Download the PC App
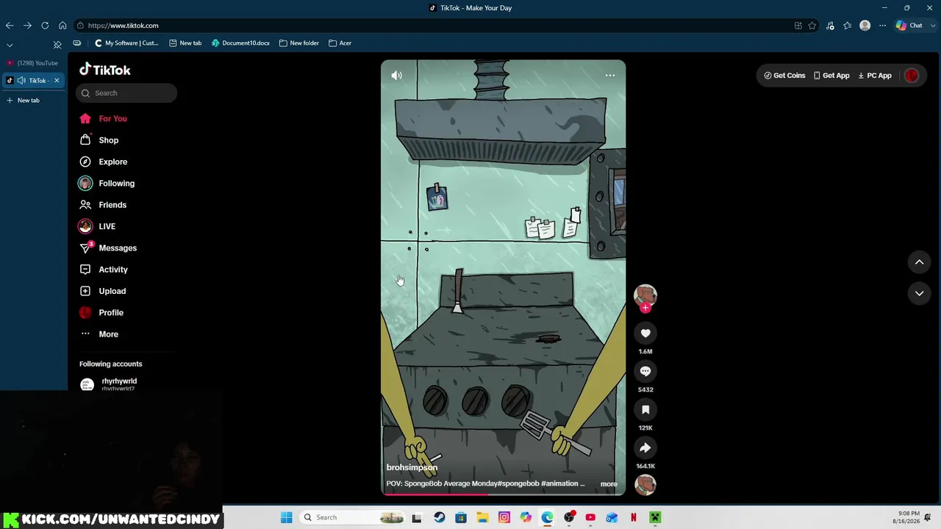The height and width of the screenshot is (529, 941). [875, 76]
